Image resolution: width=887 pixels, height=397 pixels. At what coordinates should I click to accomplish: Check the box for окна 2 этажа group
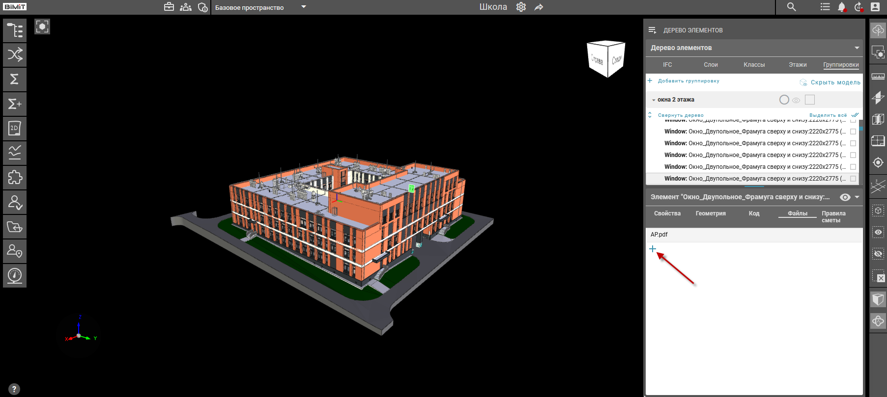click(810, 100)
